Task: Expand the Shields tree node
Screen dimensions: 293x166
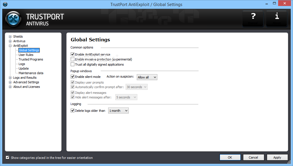Action: tap(10, 37)
